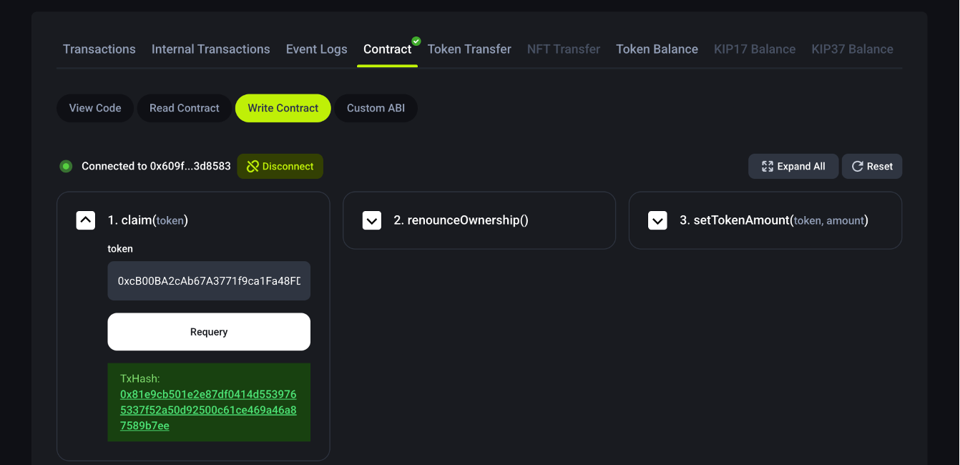Open the Transactions tab
The height and width of the screenshot is (465, 960).
pyautogui.click(x=99, y=49)
